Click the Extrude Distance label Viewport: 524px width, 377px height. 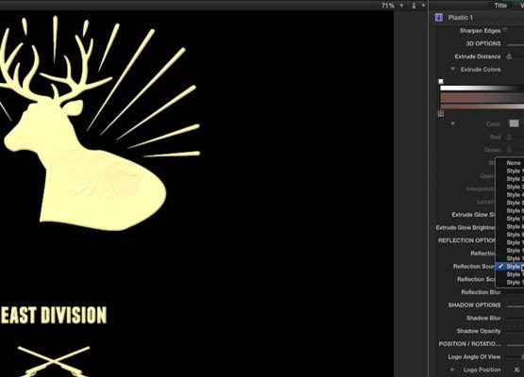click(478, 57)
